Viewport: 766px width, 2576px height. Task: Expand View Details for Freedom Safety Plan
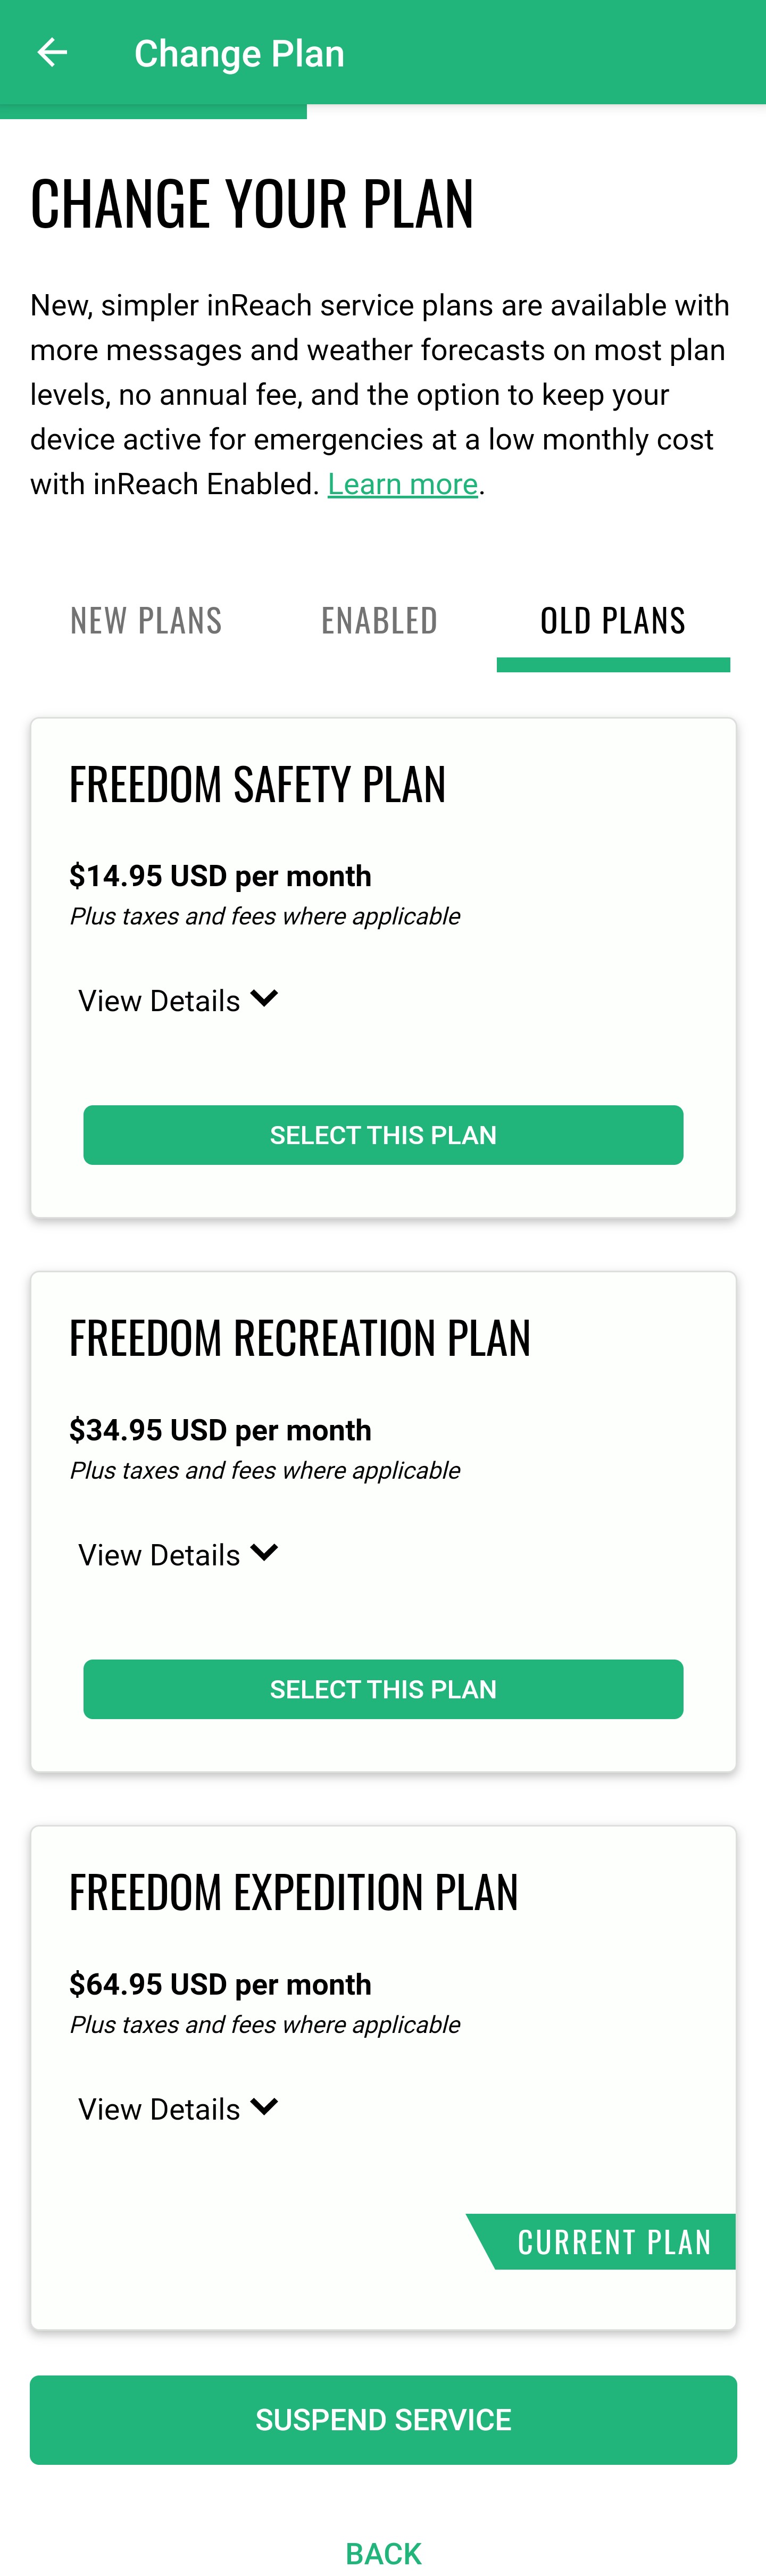(x=178, y=1000)
